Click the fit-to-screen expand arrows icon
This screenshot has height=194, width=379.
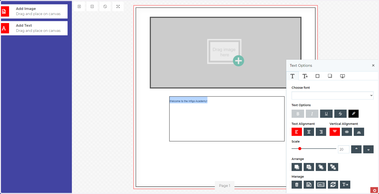118,6
